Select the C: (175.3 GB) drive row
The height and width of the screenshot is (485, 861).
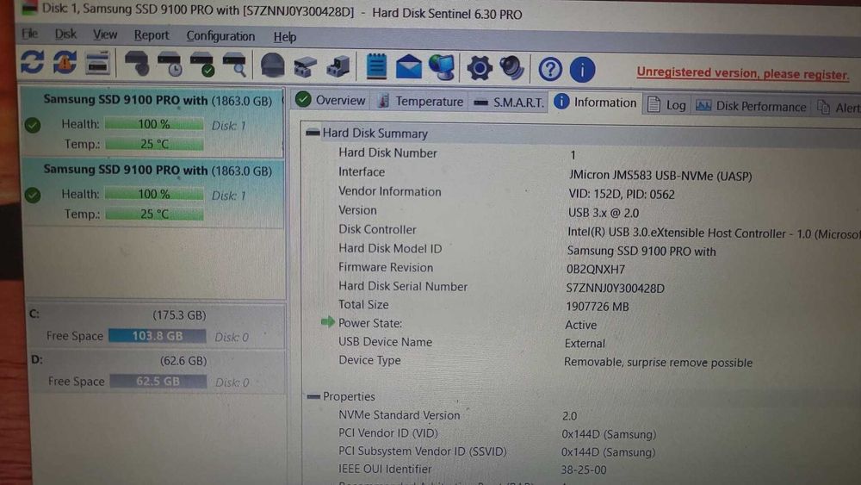(156, 326)
